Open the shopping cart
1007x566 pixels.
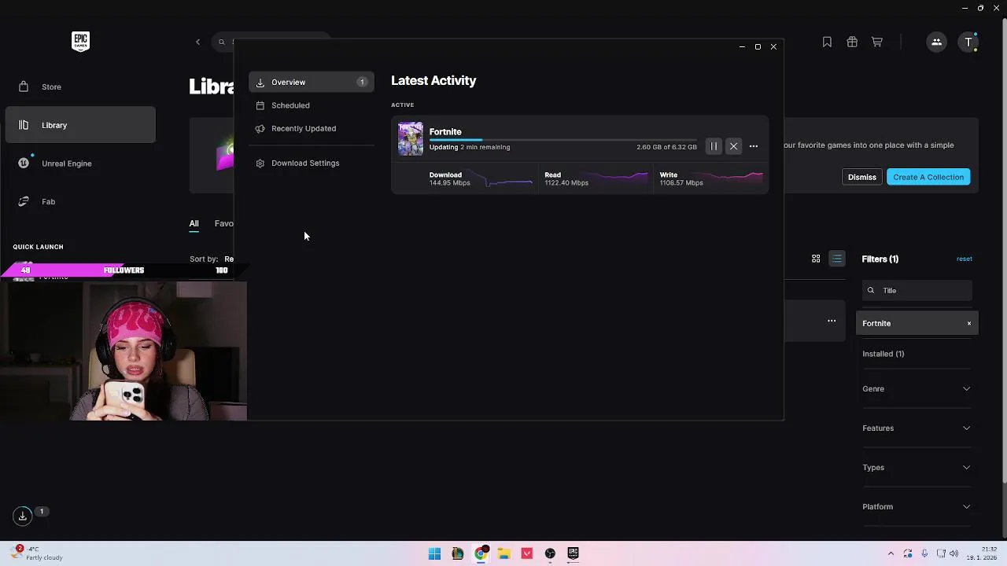pyautogui.click(x=877, y=42)
